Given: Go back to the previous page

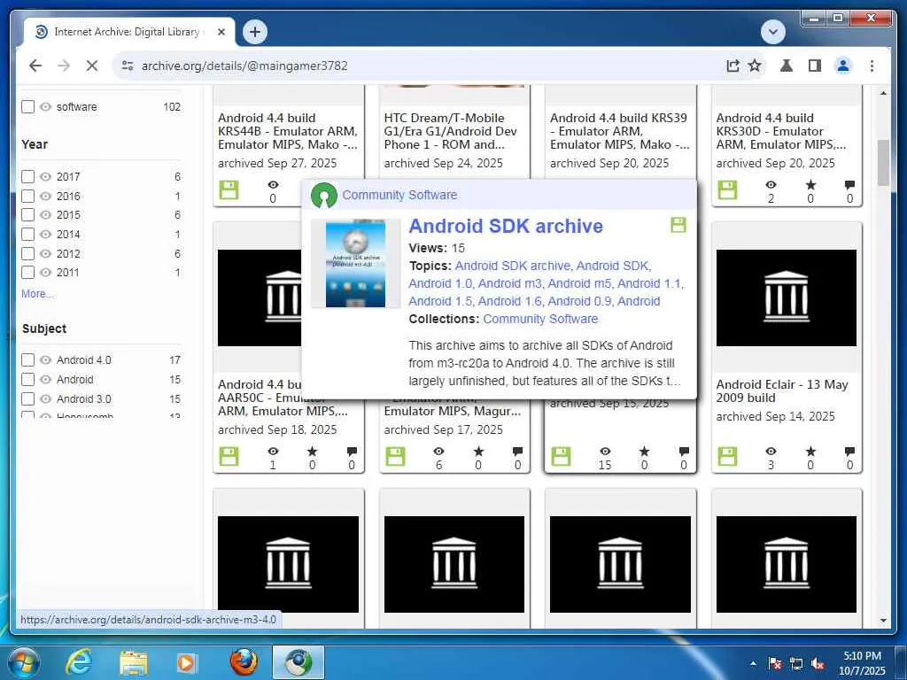Looking at the screenshot, I should (x=35, y=66).
